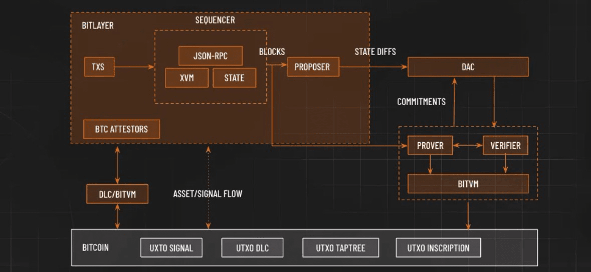
Task: Select the UXTO SIGNAL box
Action: [171, 248]
